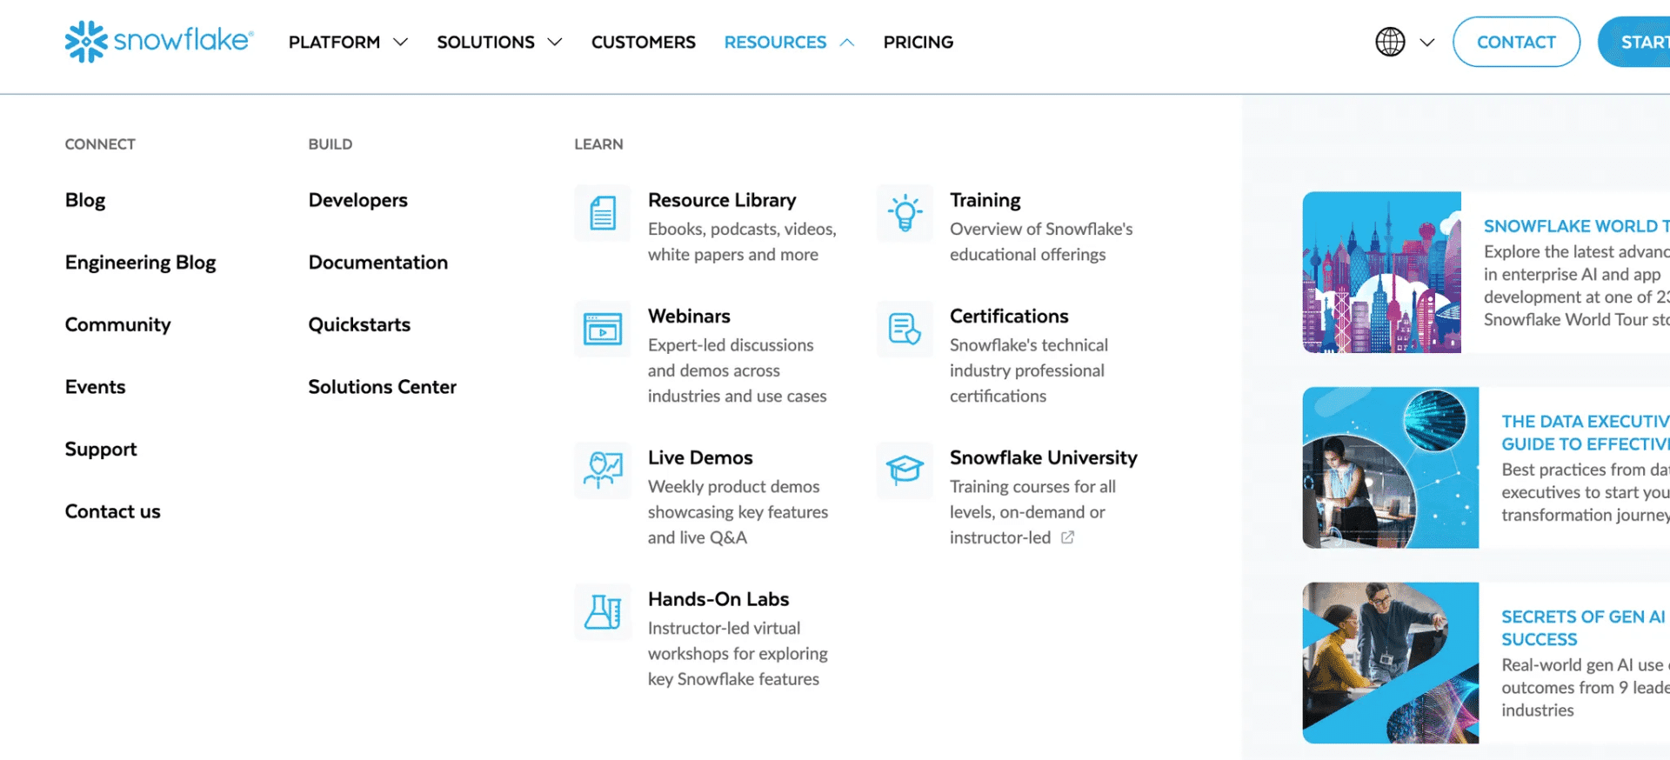Click the Resource Library document icon
The height and width of the screenshot is (760, 1670).
pyautogui.click(x=603, y=213)
